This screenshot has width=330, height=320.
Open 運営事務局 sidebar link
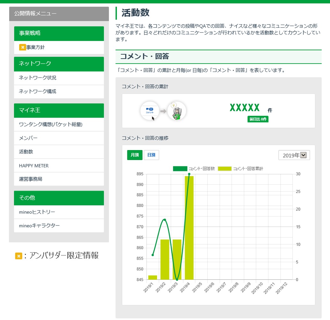[31, 179]
